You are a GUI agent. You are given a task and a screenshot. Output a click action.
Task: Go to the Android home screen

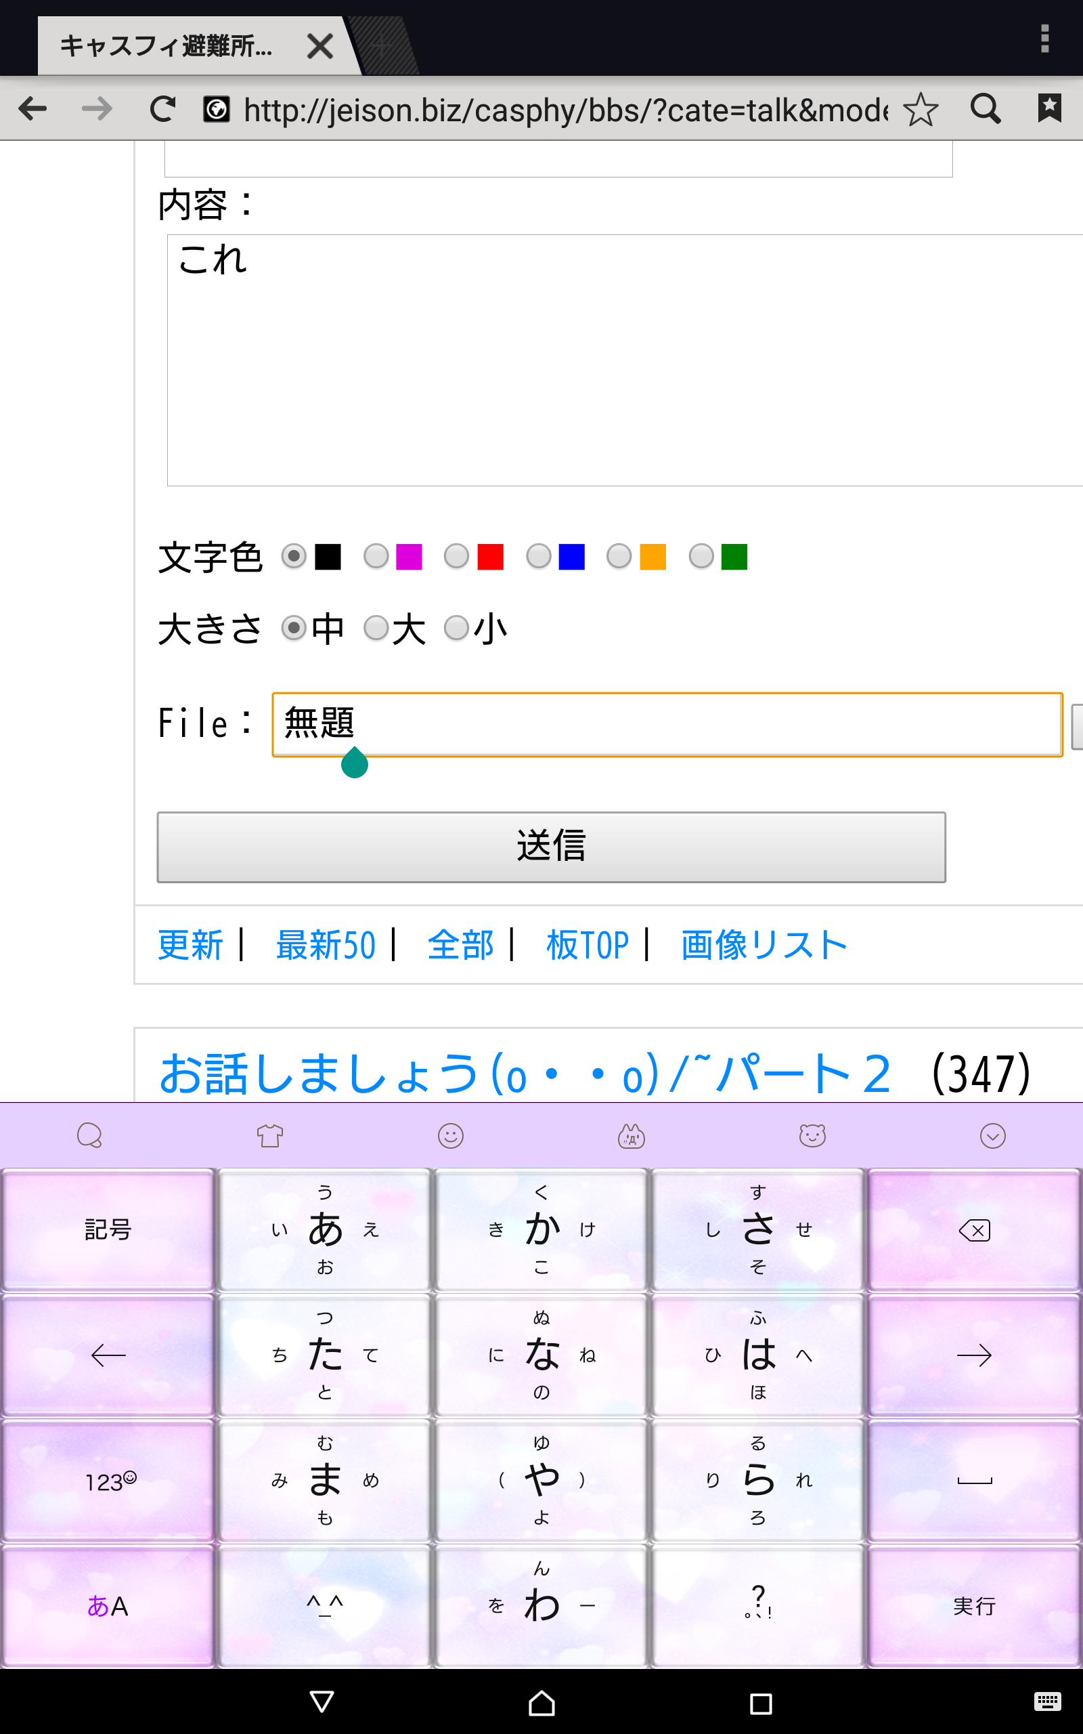[x=541, y=1702]
